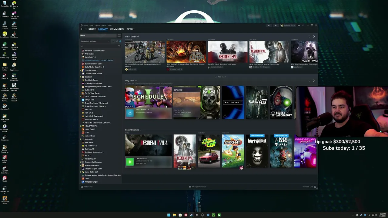
Task: Click My Summer Car cover in Recent Games
Action: [209, 151]
